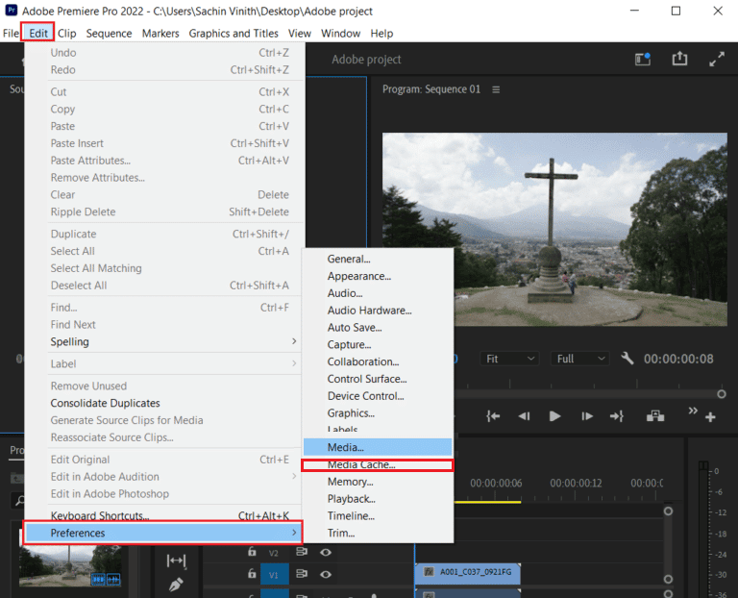
Task: Open the button editor plus icon
Action: [710, 416]
